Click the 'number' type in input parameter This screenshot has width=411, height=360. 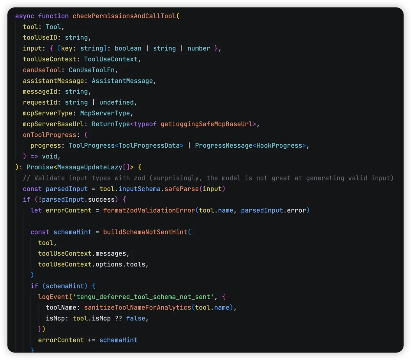(199, 48)
